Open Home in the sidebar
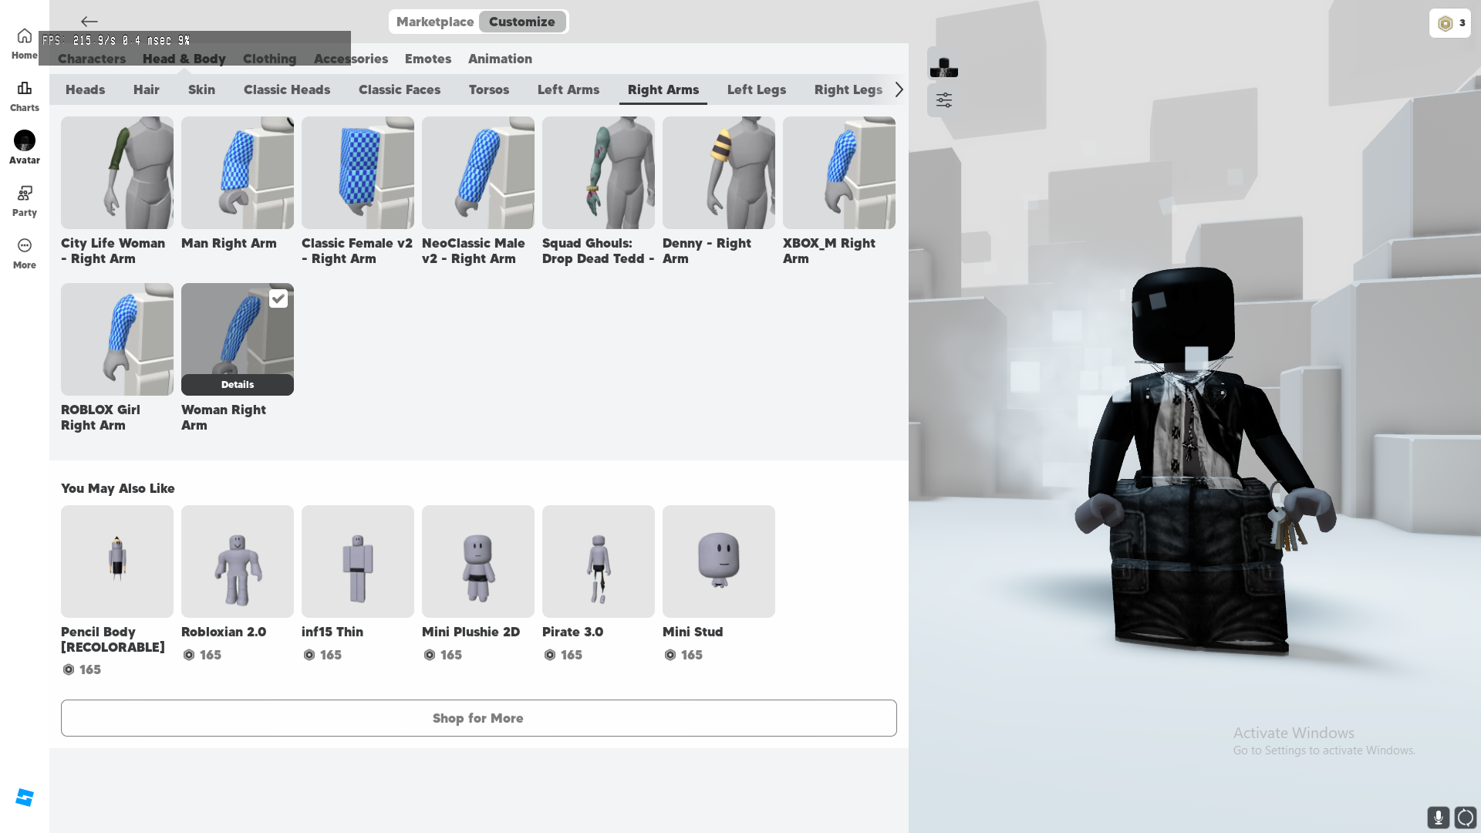Screen dimensions: 1481x833 24,43
